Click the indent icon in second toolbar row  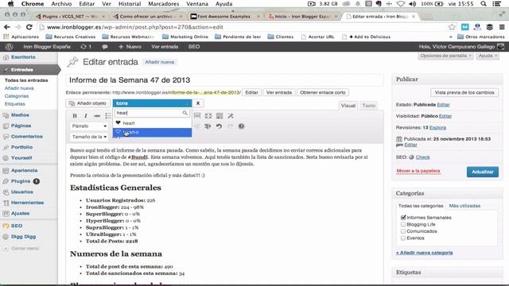[208, 126]
